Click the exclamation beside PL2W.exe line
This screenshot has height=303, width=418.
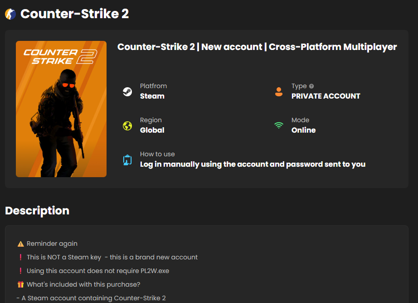[20, 270]
